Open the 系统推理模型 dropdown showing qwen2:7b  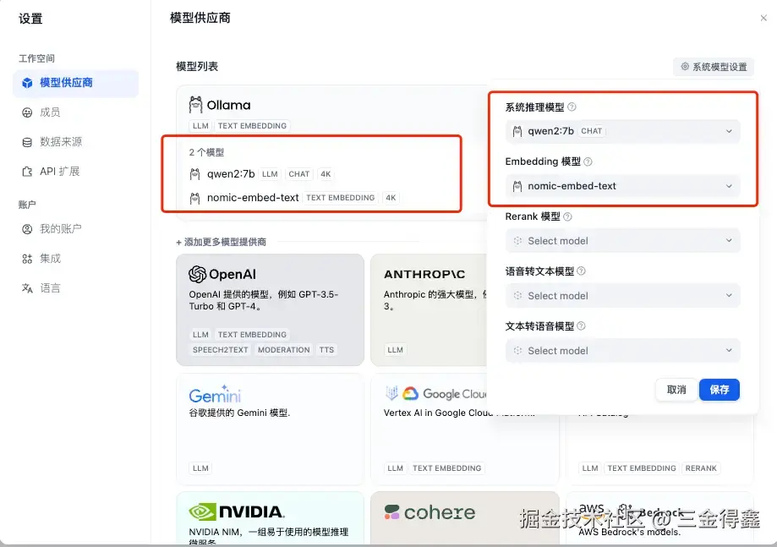tap(623, 131)
